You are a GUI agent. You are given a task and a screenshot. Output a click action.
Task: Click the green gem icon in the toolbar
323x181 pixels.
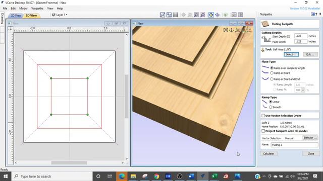226,15
